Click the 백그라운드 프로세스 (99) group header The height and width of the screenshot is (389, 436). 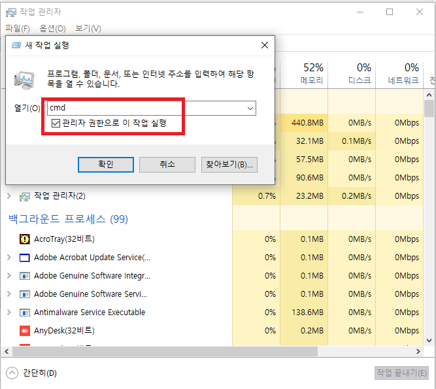pyautogui.click(x=68, y=220)
